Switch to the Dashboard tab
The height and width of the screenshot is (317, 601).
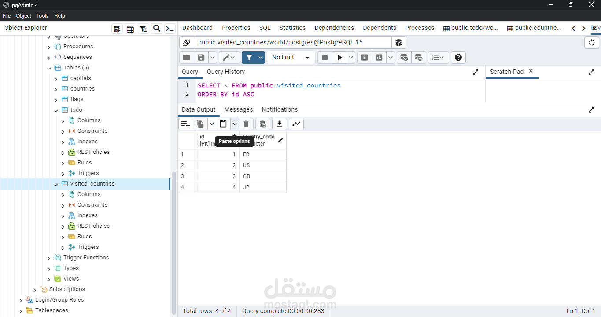click(197, 28)
